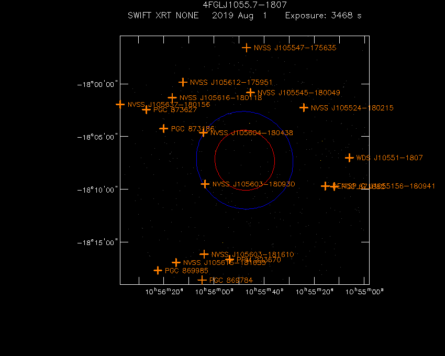Screen dimensions: 445x356
Task: Click the declination label -18°05'00"
Action: (97, 137)
